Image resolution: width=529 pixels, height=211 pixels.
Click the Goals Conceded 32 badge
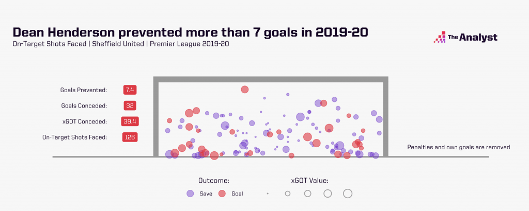129,105
